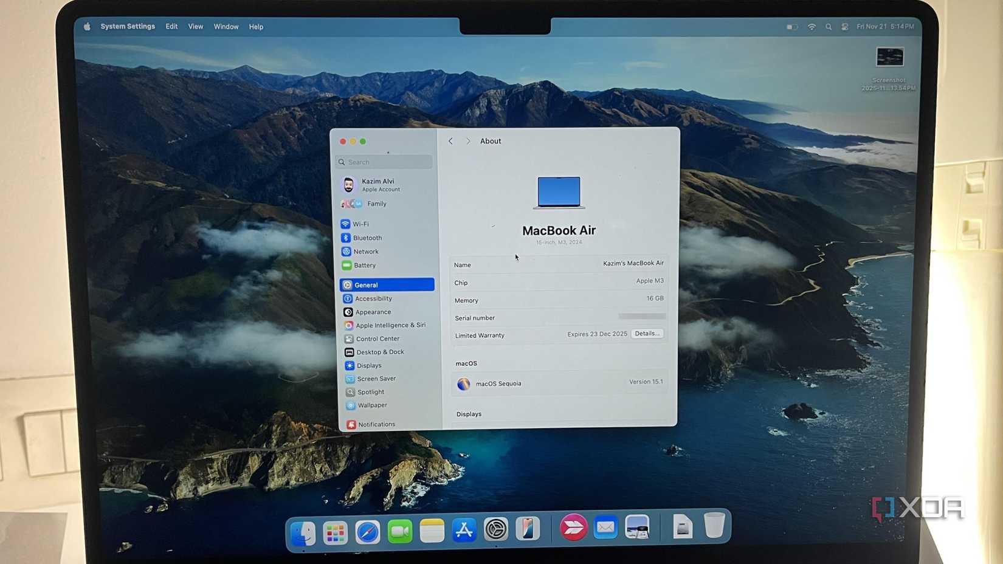The image size is (1003, 564).
Task: Select Appearance in the sidebar
Action: pos(373,312)
